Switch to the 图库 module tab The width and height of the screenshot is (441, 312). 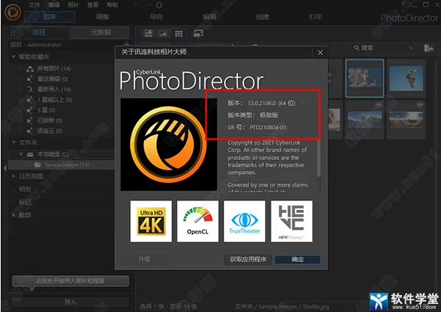click(49, 17)
